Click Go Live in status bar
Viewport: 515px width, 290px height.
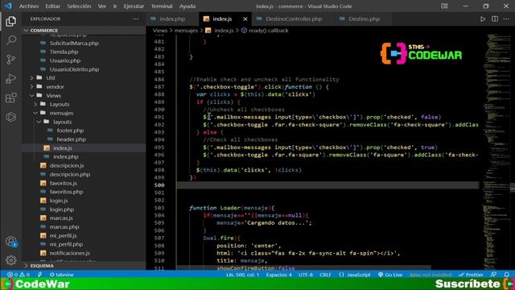click(x=390, y=275)
